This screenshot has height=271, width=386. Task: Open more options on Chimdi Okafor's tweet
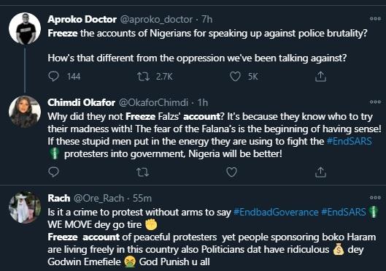tap(375, 102)
